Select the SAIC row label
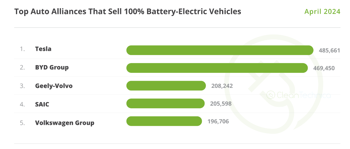 click(42, 104)
